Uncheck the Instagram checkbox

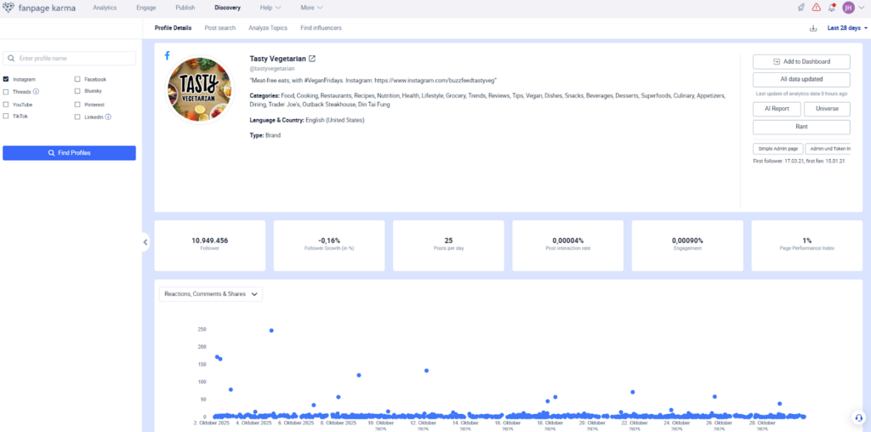[x=7, y=79]
